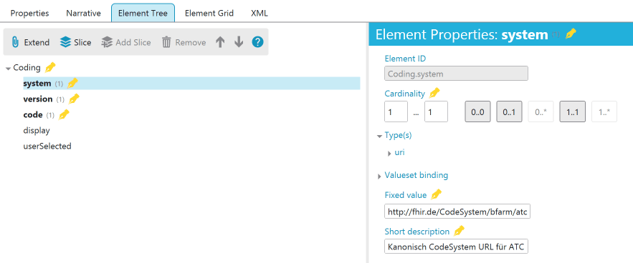
Task: Click the disabled 0..* cardinality button
Action: click(x=541, y=111)
